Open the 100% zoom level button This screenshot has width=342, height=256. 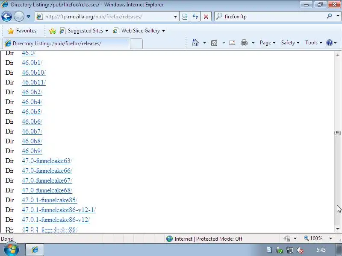coord(313,239)
